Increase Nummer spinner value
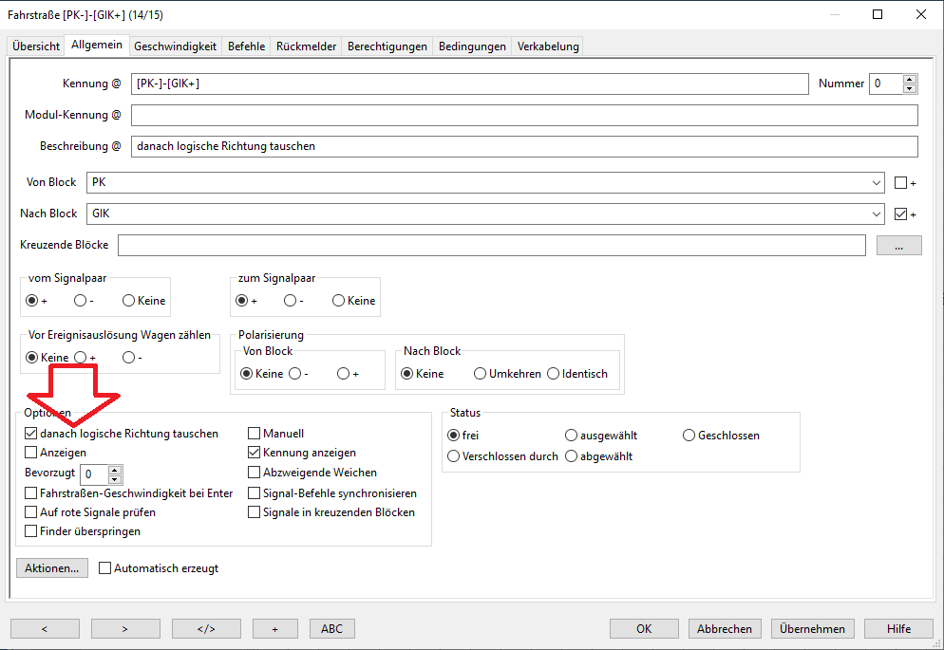Screen dimensions: 944x650 [x=910, y=79]
